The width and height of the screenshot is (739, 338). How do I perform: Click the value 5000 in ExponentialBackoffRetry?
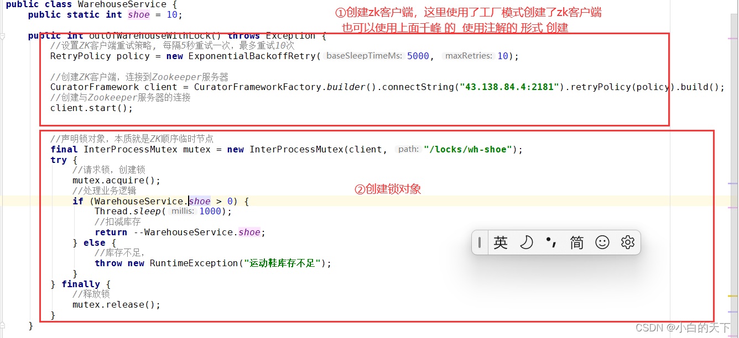tap(418, 56)
